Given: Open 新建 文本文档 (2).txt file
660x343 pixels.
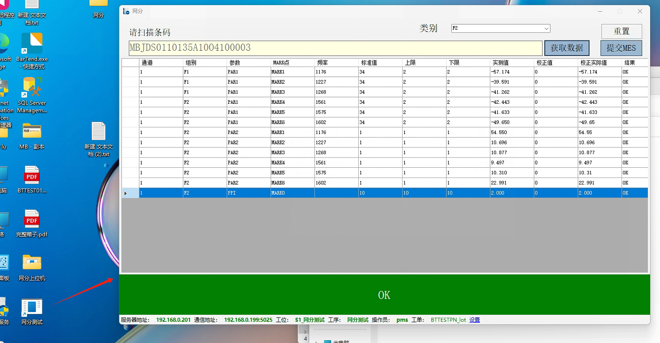Looking at the screenshot, I should (99, 133).
